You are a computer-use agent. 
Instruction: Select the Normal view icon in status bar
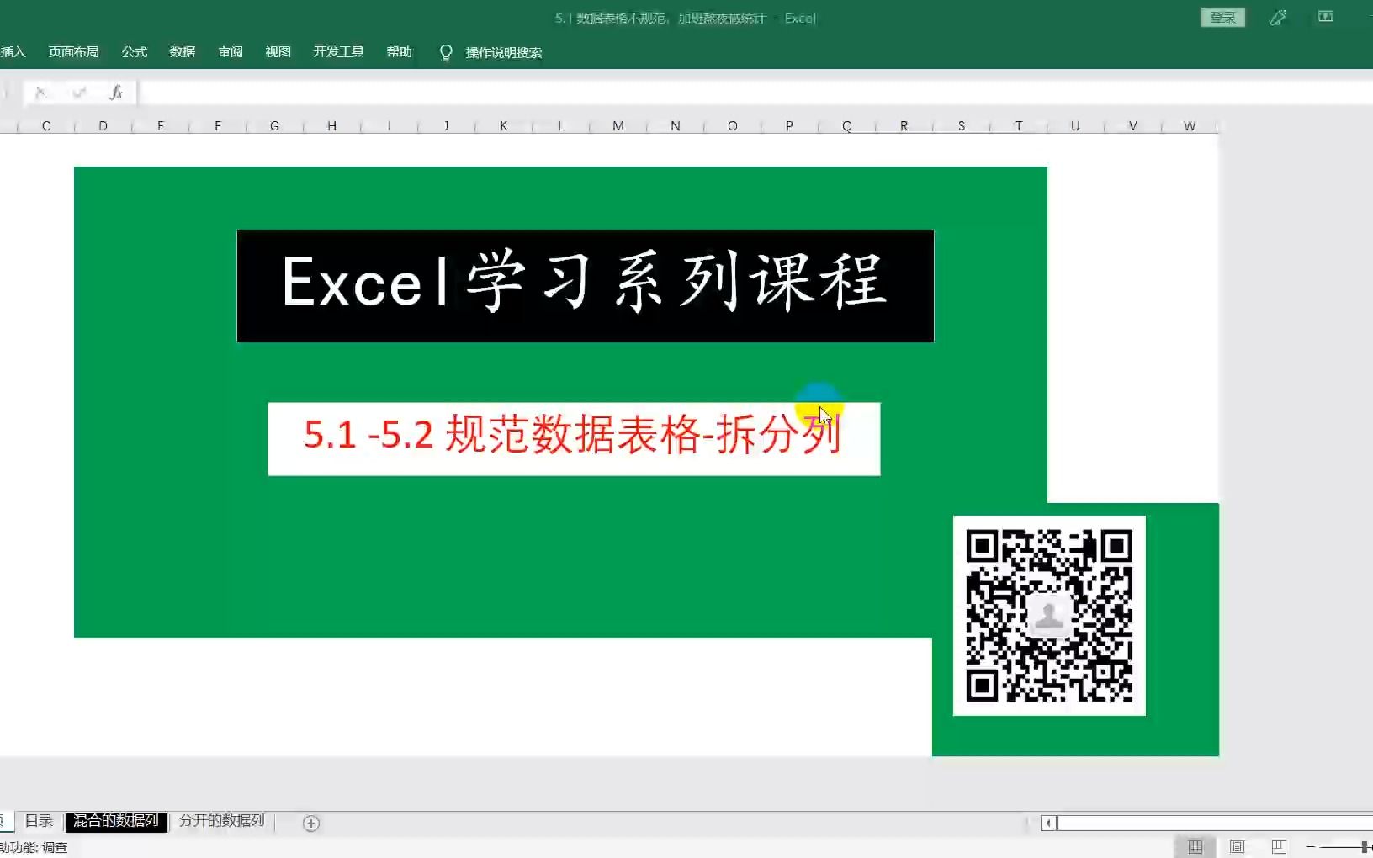[x=1195, y=846]
